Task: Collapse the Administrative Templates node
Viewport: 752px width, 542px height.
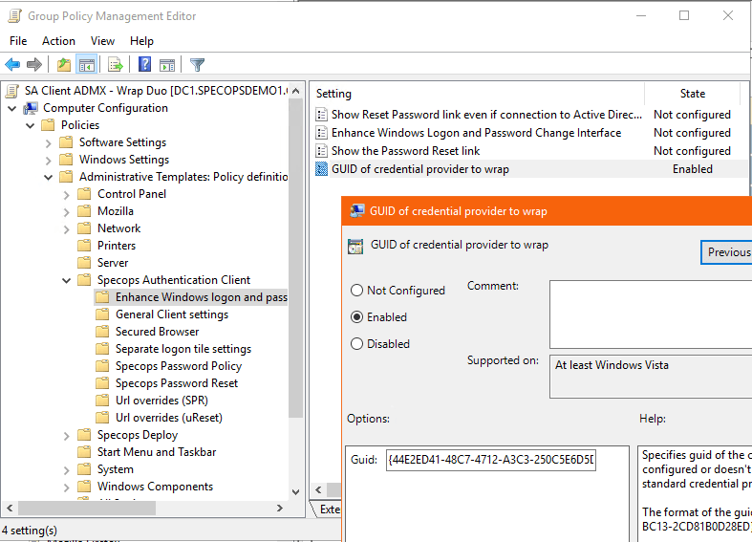Action: (x=49, y=178)
